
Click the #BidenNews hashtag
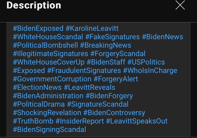162,37
